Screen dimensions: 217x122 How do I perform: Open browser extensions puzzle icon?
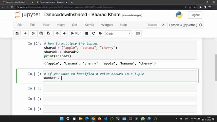click(x=200, y=7)
